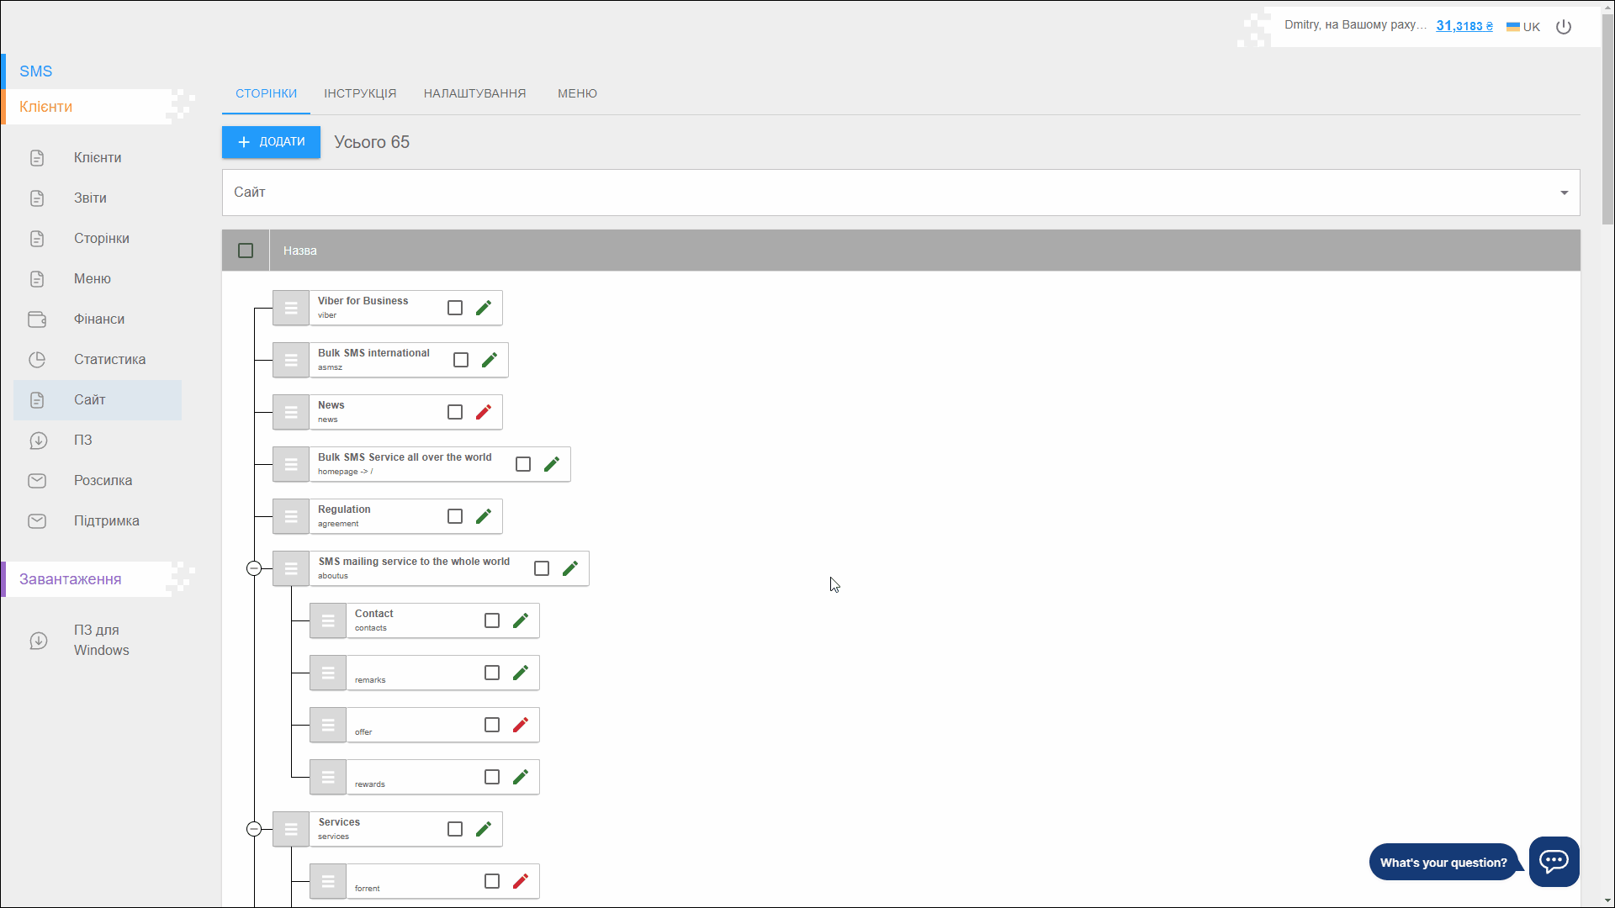Click the account balance 31,3183 link
This screenshot has height=908, width=1615.
click(x=1464, y=26)
